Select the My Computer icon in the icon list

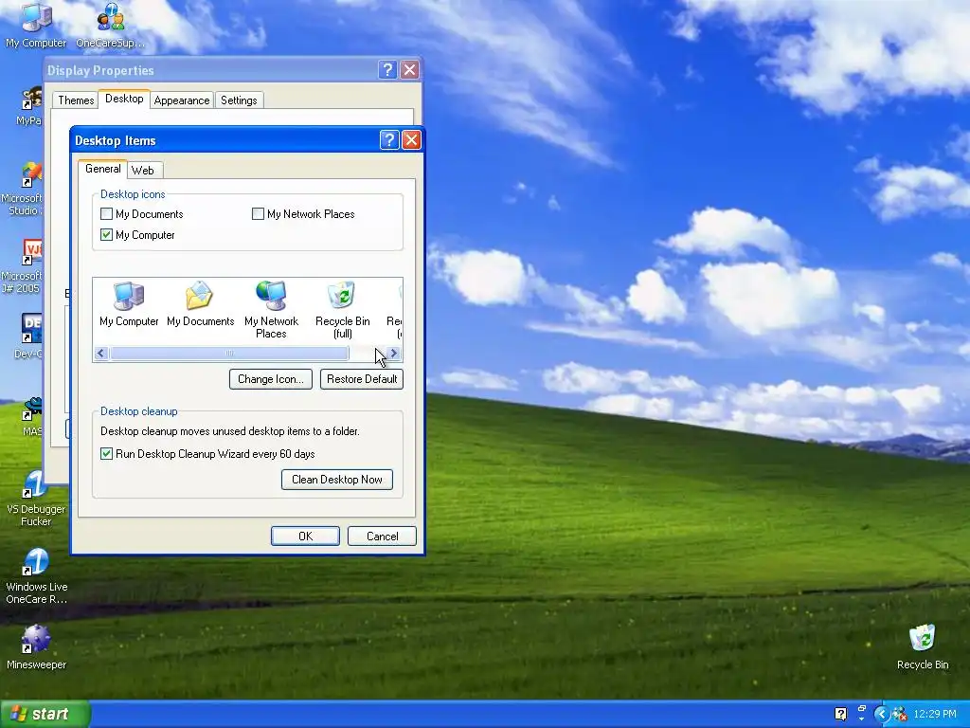[x=129, y=304]
